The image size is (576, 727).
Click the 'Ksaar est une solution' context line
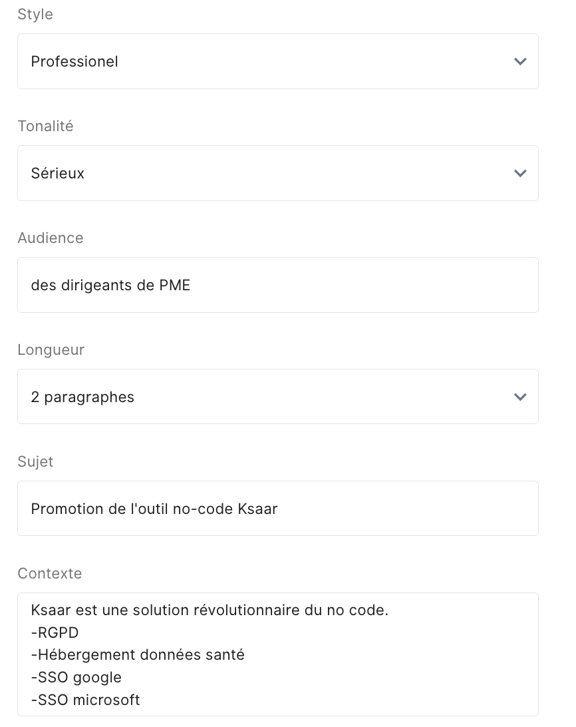coord(210,610)
